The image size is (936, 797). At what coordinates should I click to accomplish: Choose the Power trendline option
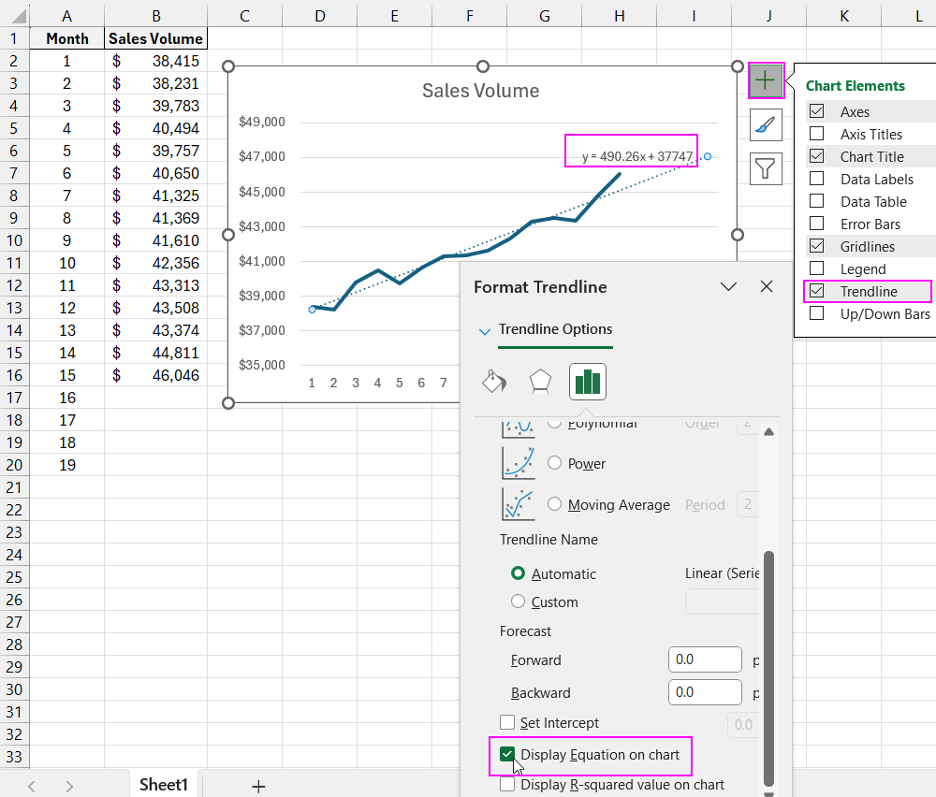tap(554, 463)
